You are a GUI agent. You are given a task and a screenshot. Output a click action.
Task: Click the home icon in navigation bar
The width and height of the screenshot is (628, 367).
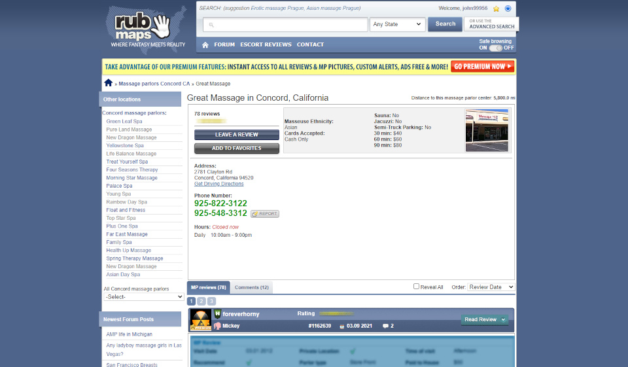point(205,45)
